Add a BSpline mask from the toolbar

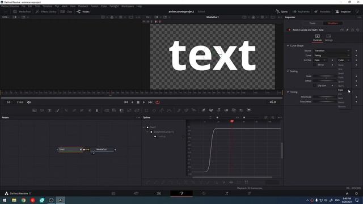170,110
